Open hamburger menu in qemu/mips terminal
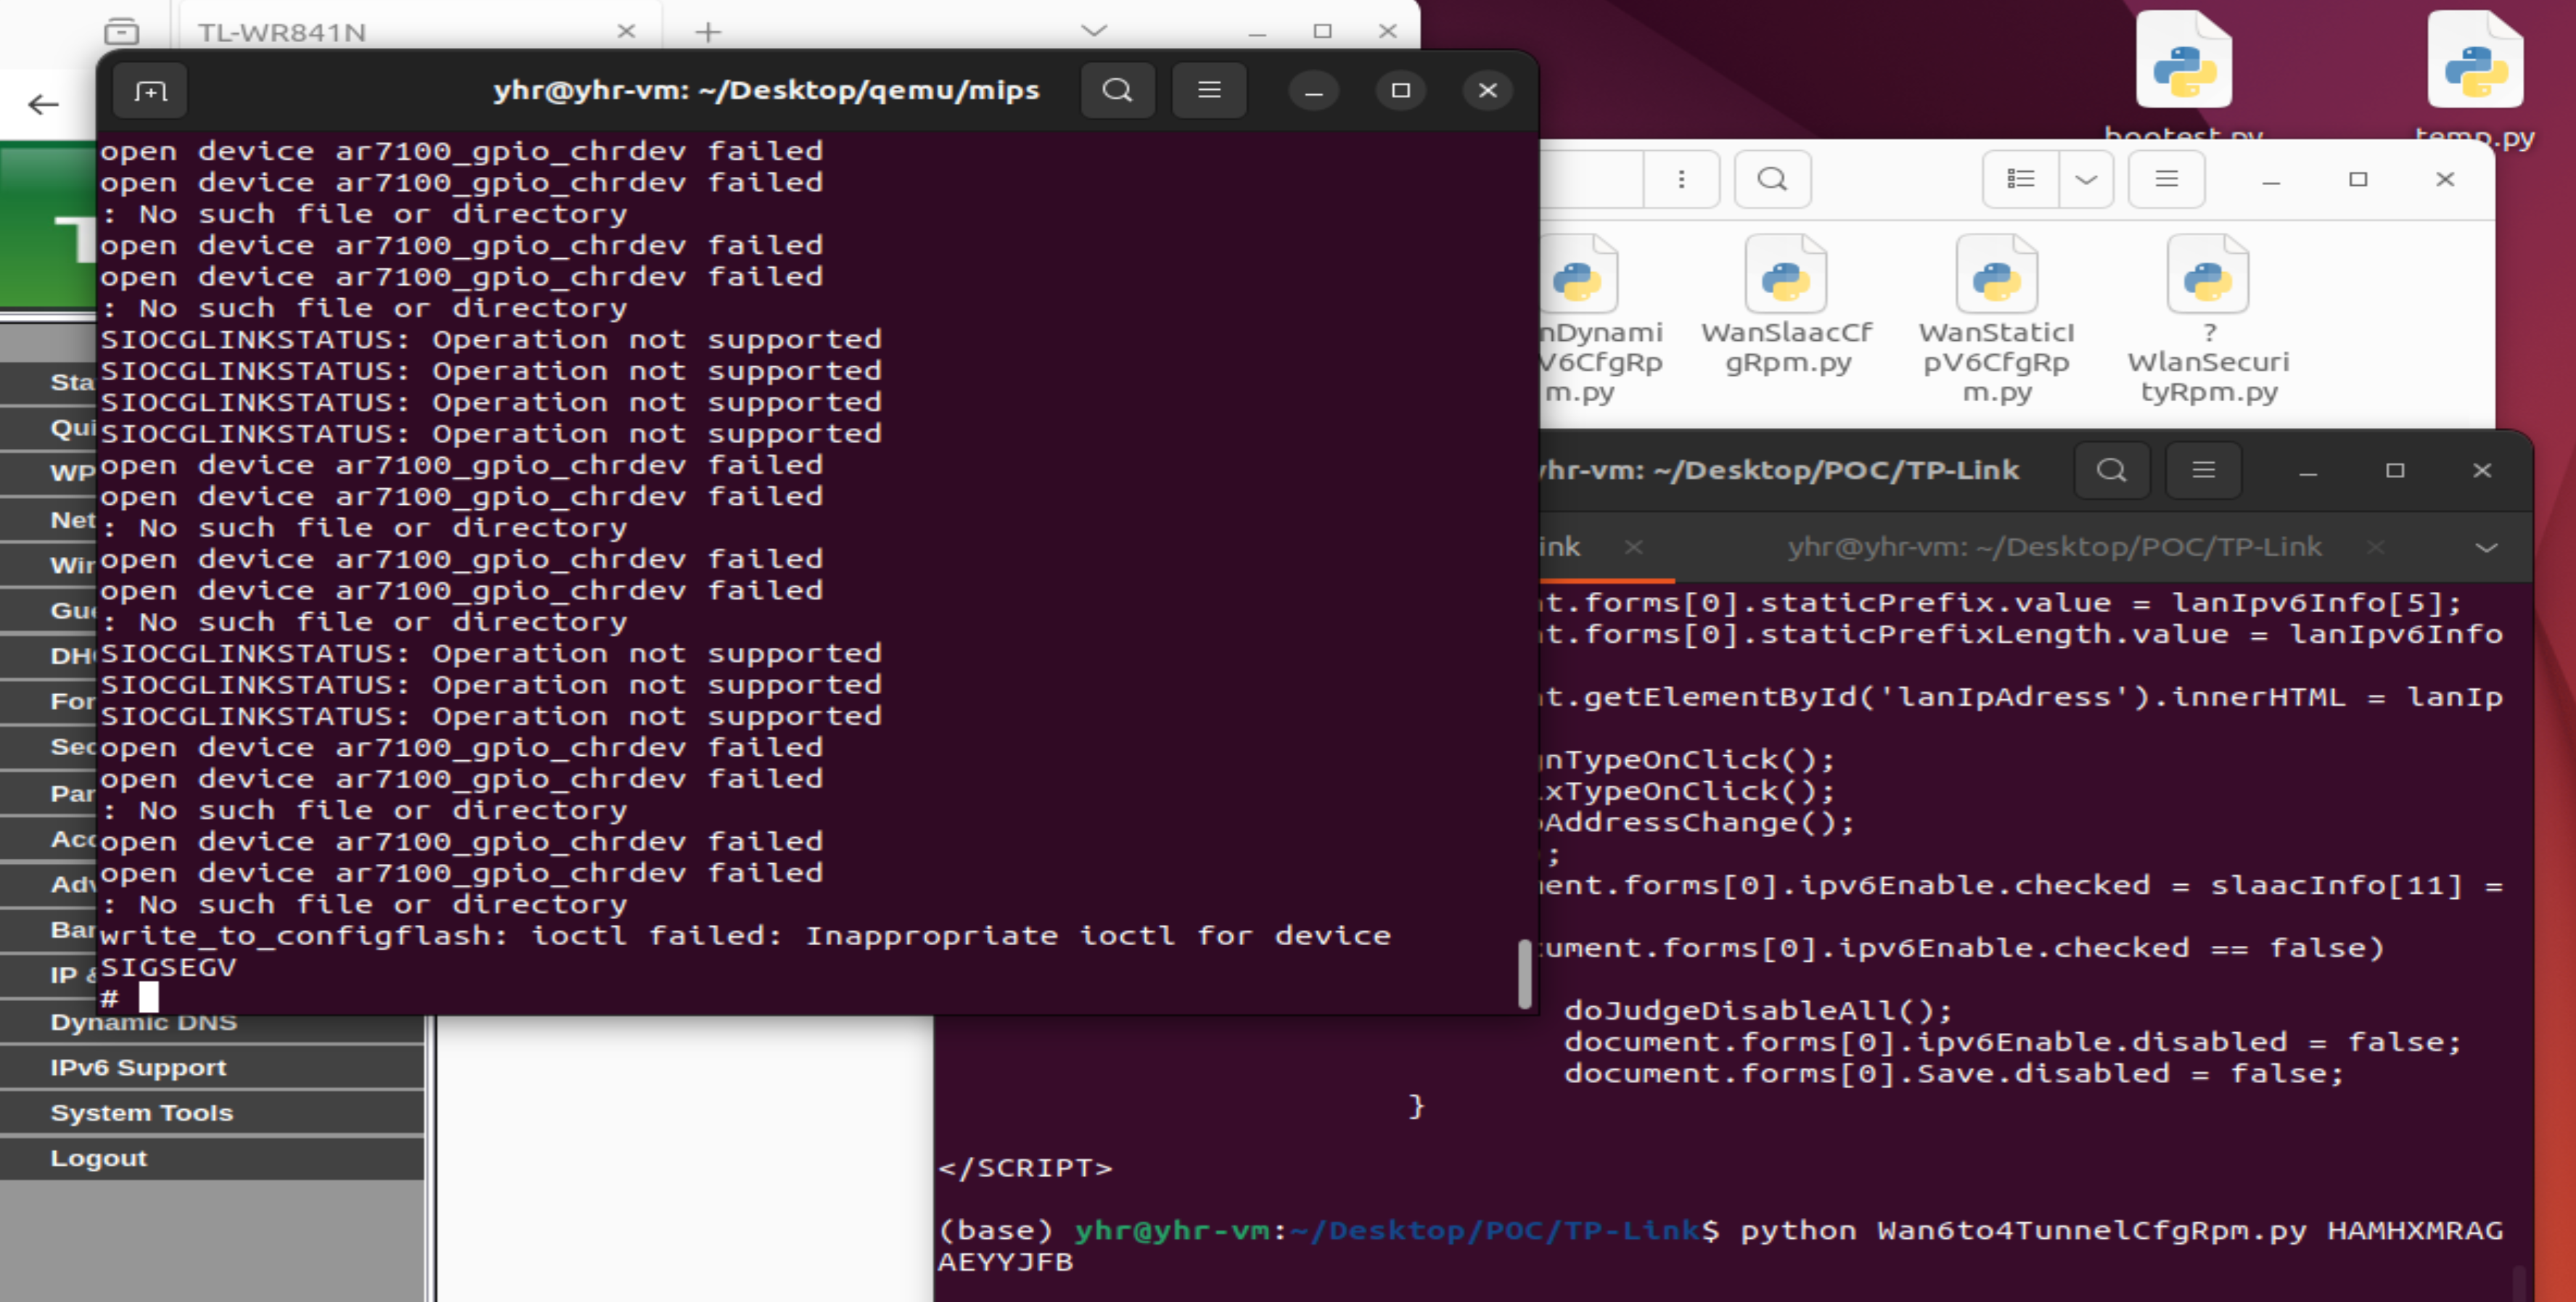 (x=1209, y=91)
